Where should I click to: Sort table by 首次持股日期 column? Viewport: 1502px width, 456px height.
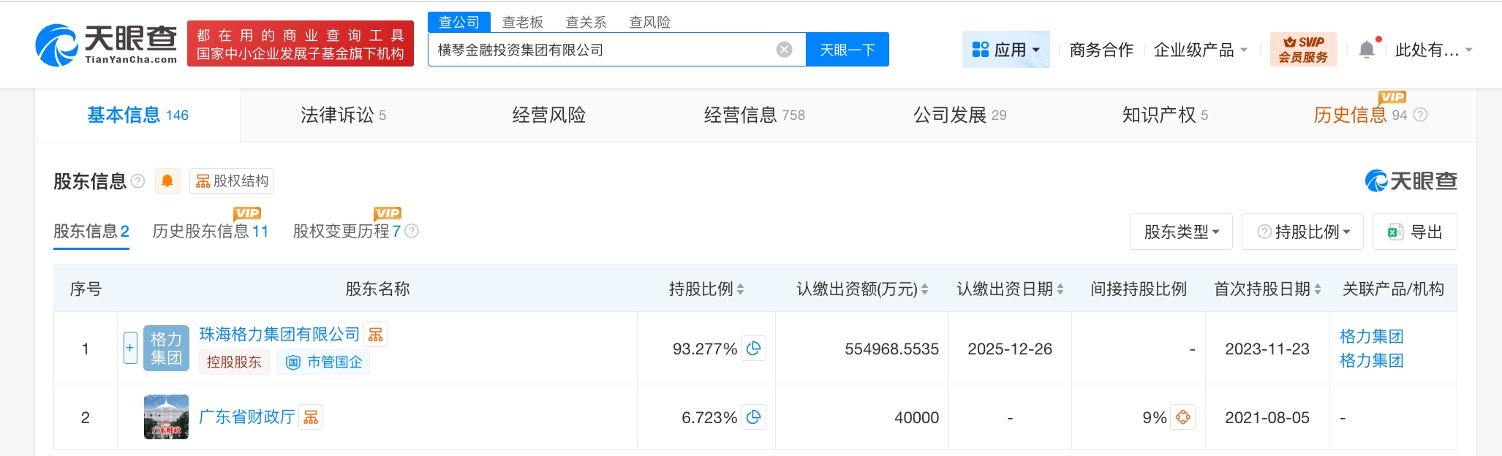[1317, 289]
